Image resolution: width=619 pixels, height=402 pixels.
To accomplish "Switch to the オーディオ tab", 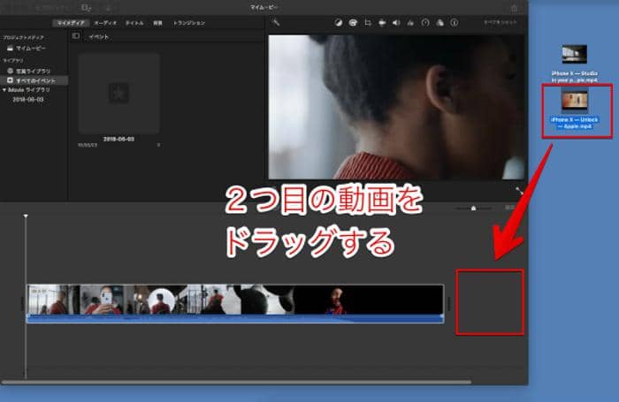I will click(x=105, y=23).
